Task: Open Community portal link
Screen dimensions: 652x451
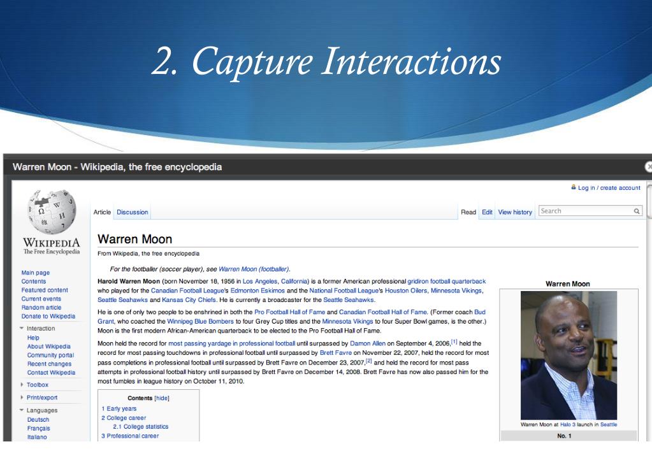Action: [50, 355]
